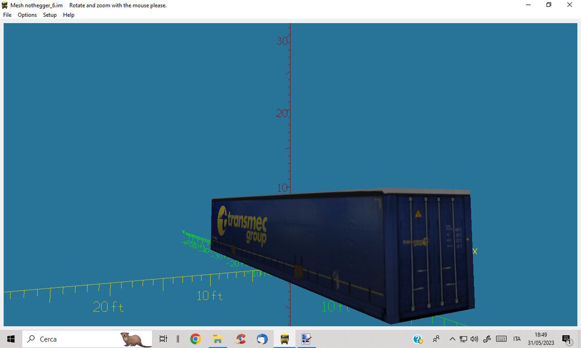Open the Options menu
Screen dimensions: 581x348
tap(27, 15)
